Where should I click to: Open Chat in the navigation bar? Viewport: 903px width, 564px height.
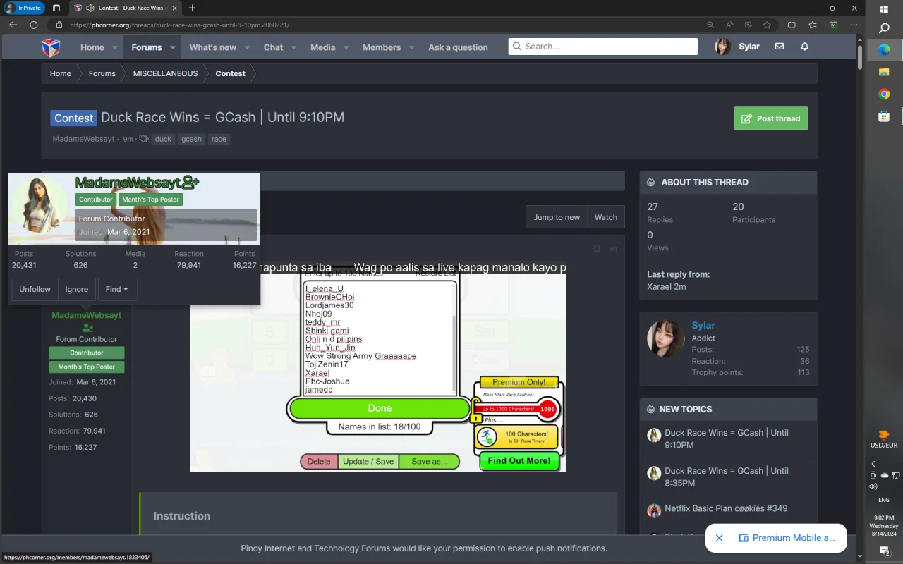click(273, 47)
